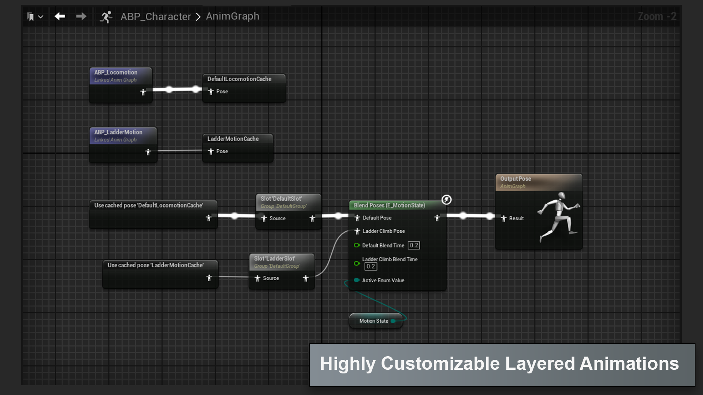Click the AnimGraph breadcrumb
703x395 pixels.
click(x=233, y=16)
